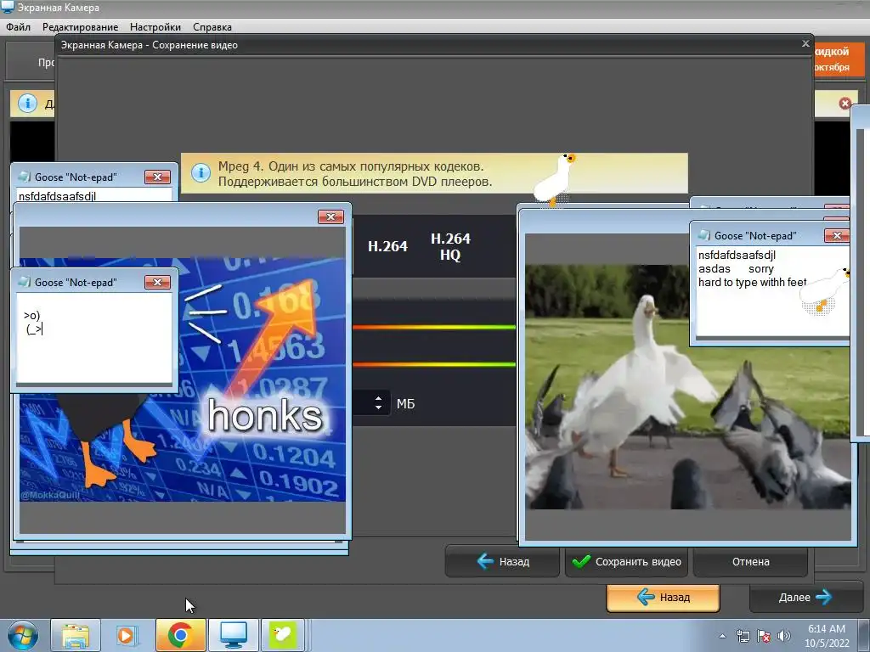
Task: Click the goose chasing pigeons image
Action: [688, 387]
